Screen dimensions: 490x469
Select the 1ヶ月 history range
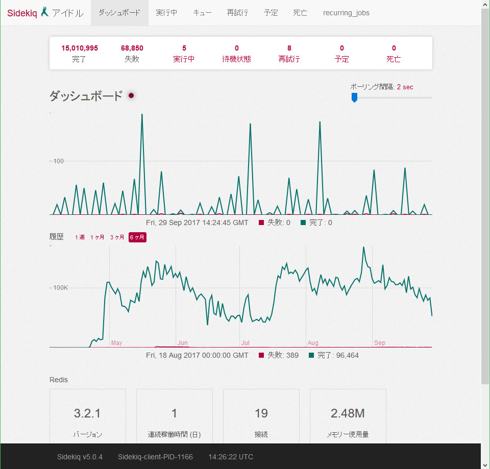pos(97,237)
